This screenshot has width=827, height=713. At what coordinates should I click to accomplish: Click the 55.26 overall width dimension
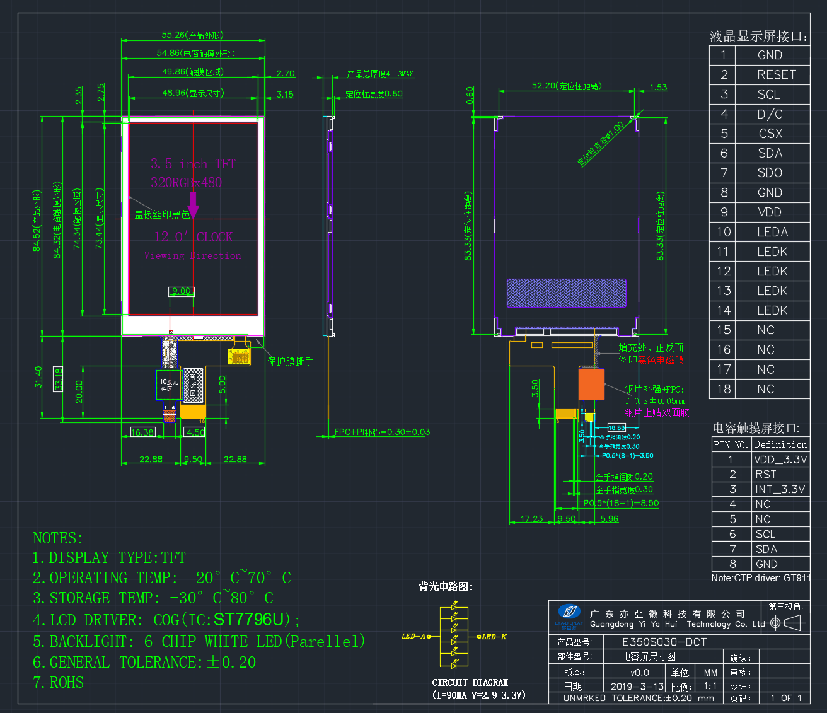click(192, 35)
